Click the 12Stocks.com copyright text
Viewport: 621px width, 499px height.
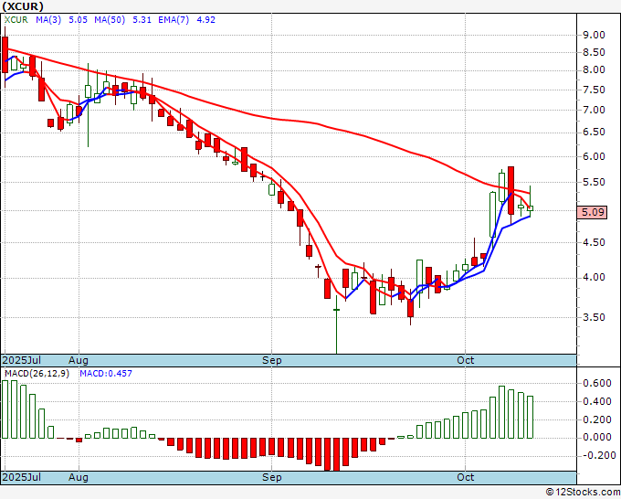[583, 493]
